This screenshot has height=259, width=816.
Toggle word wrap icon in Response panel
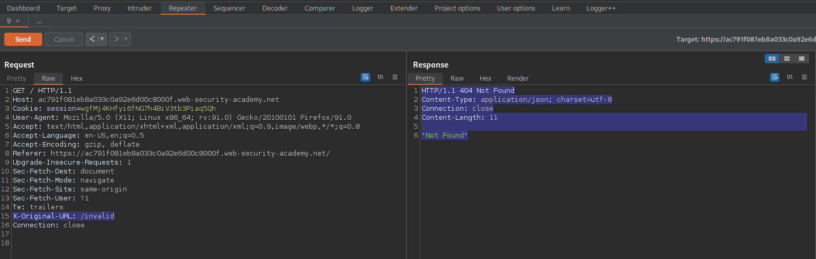click(x=775, y=77)
